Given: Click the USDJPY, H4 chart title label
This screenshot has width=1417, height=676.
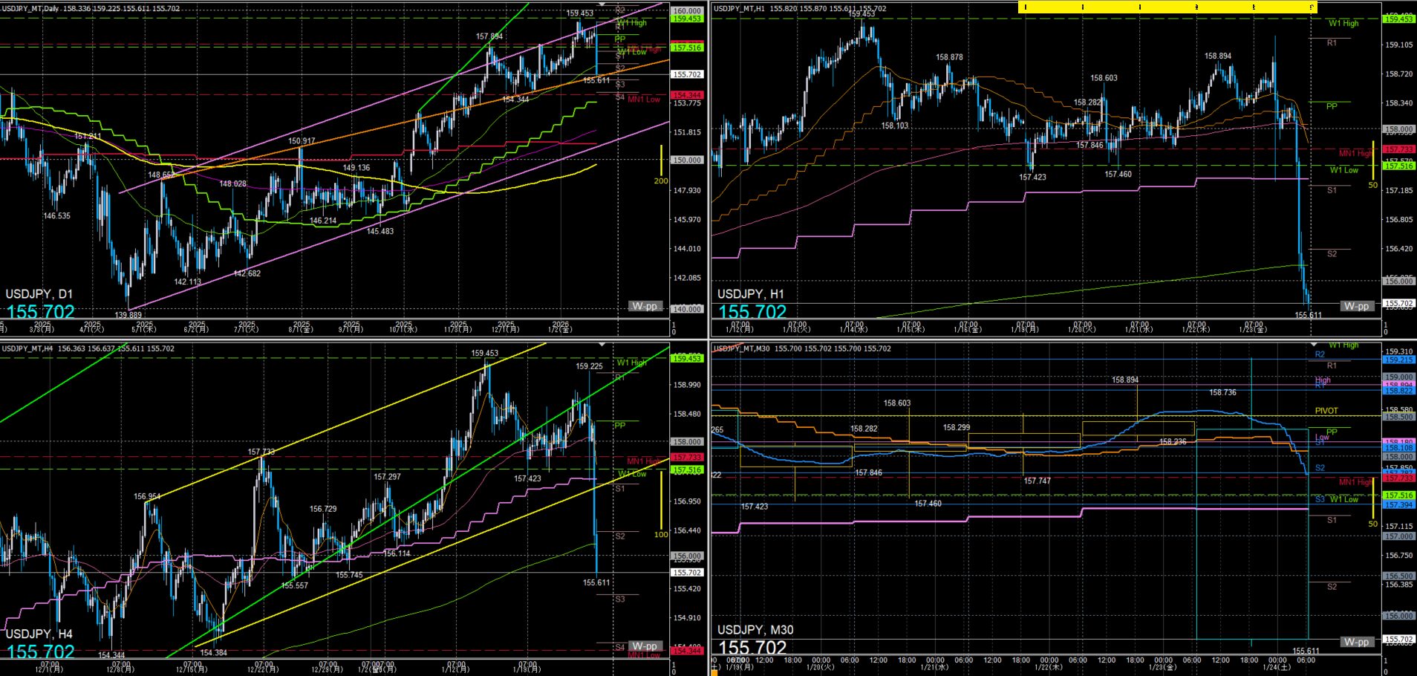Looking at the screenshot, I should pyautogui.click(x=39, y=634).
